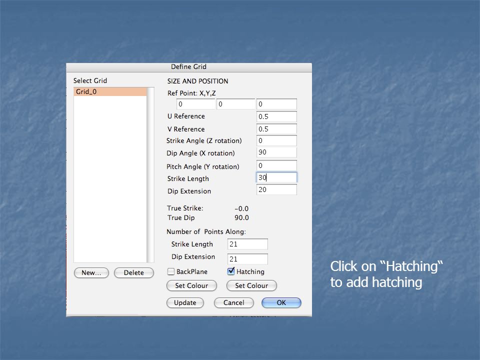Click the Delete grid button

(134, 273)
